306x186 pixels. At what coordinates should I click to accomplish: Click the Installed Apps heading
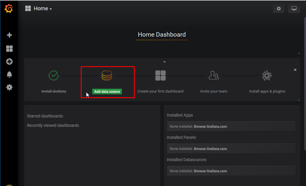180,115
